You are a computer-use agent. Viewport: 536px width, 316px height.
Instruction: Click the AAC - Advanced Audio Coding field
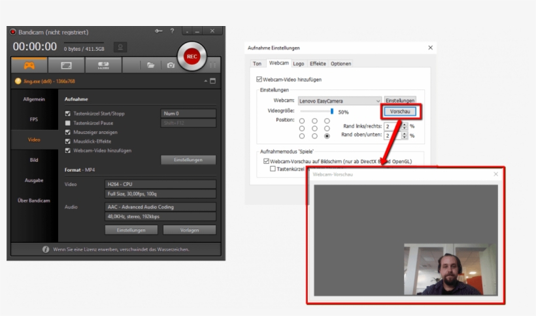point(160,207)
